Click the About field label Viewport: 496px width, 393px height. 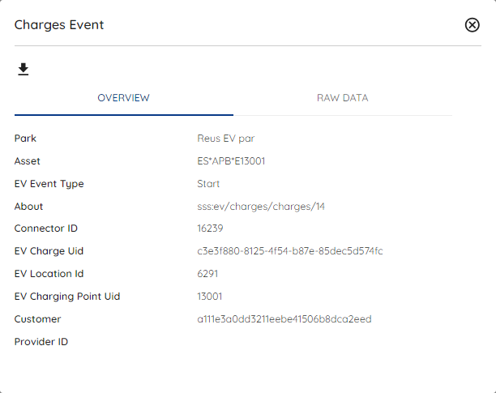pyautogui.click(x=28, y=207)
